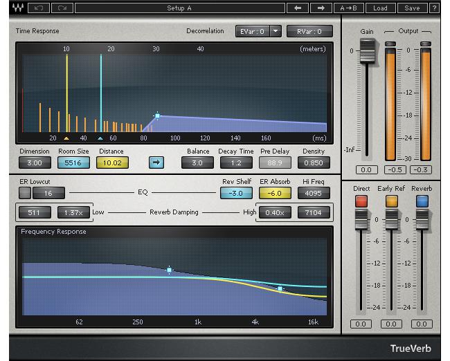Viewport: 450px width, 361px height.
Task: Go to next preset with right arrow
Action: tap(321, 8)
